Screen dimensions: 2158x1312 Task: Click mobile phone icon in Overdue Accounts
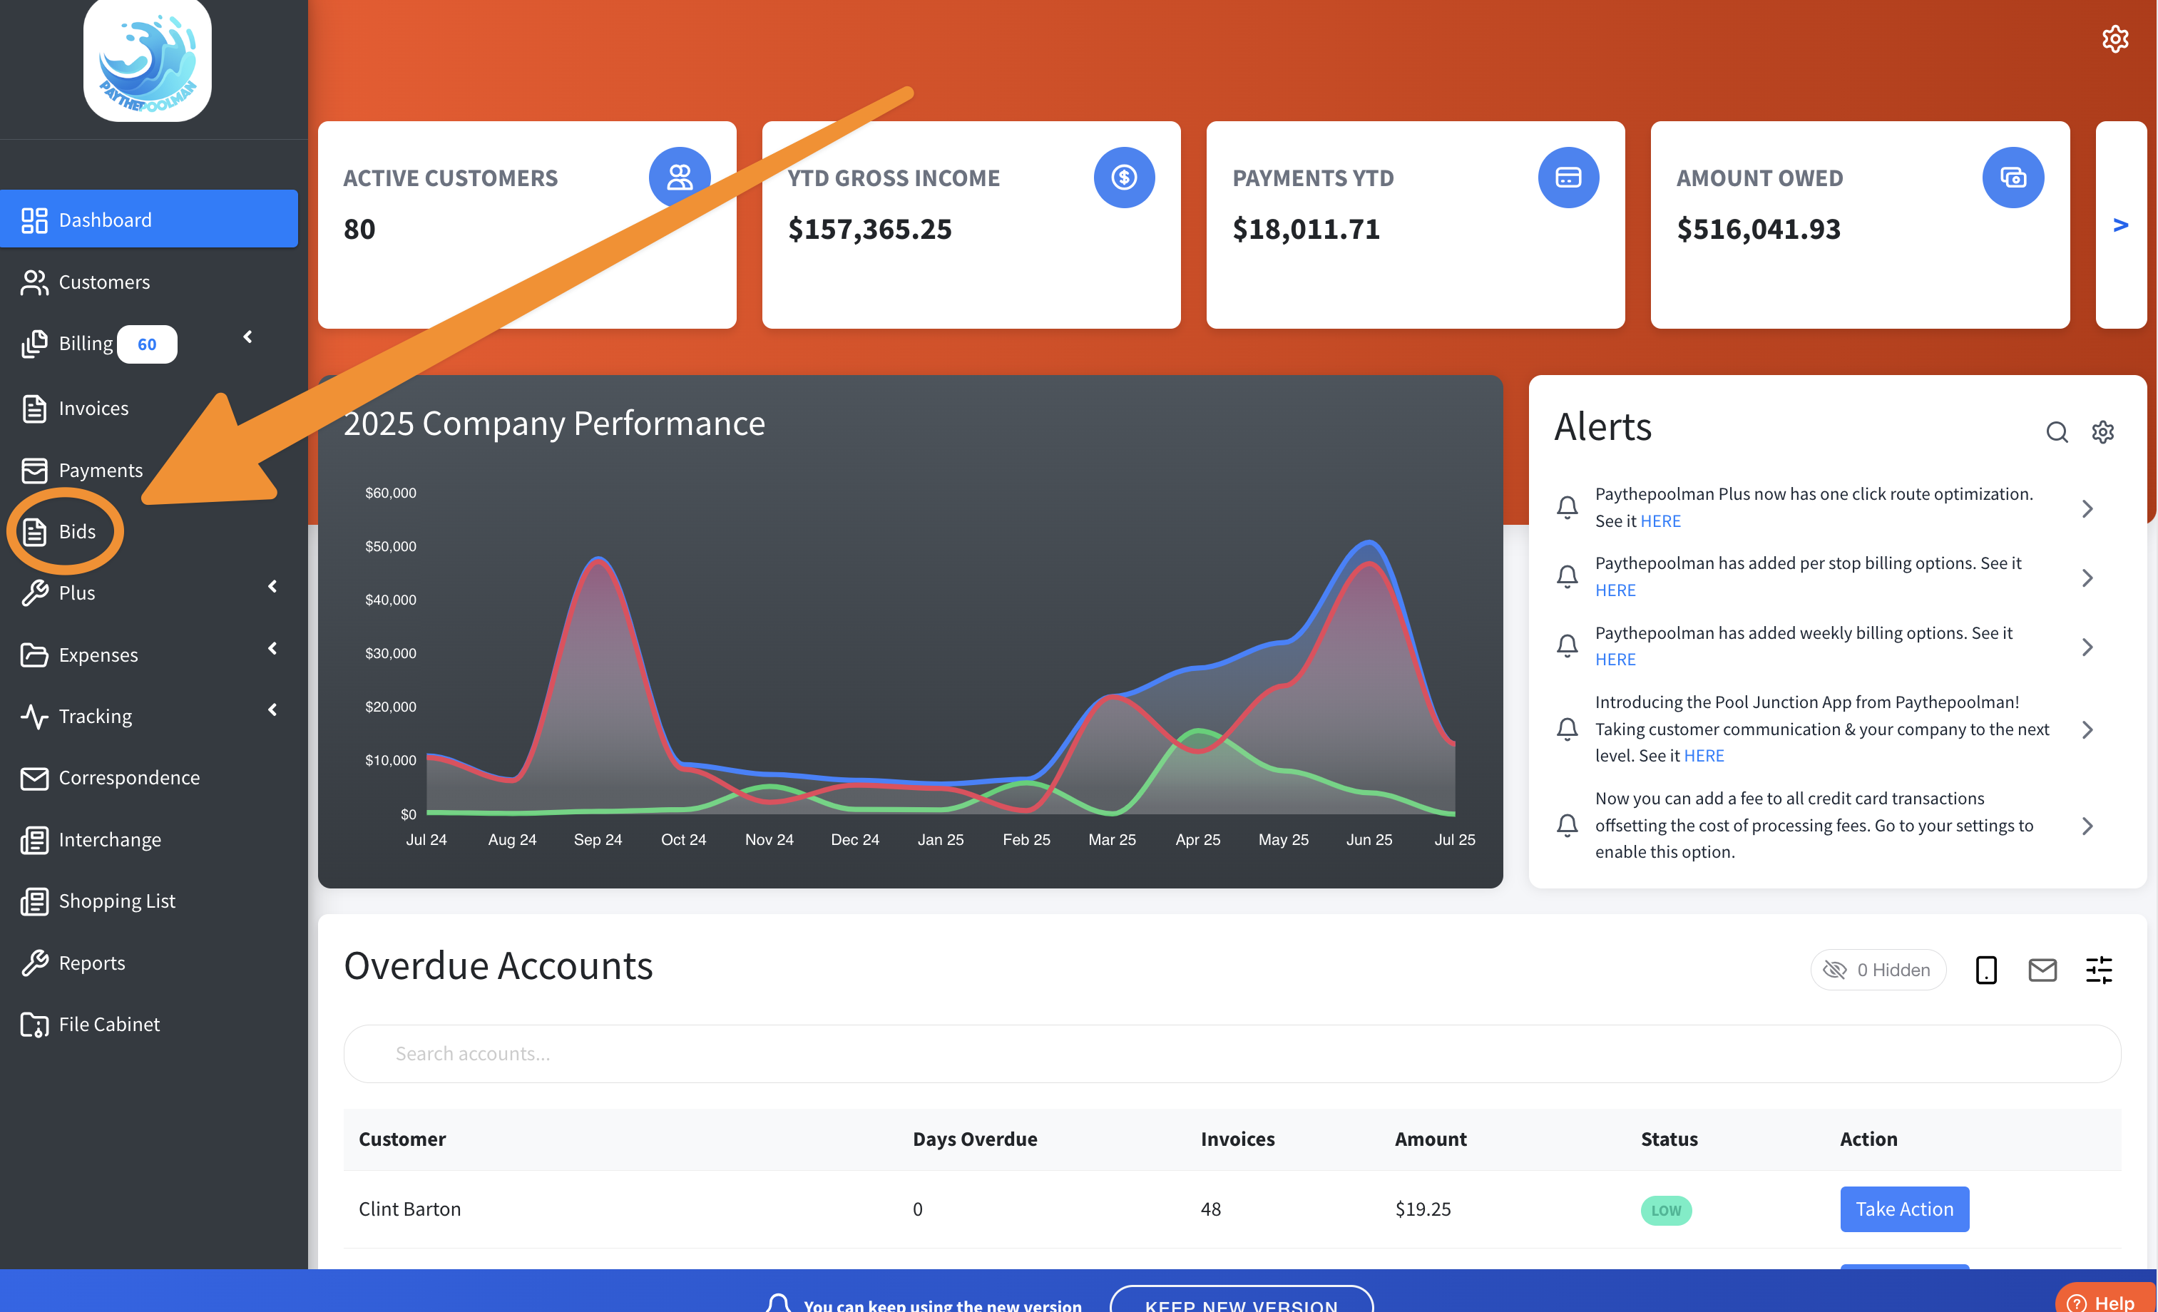coord(1985,970)
